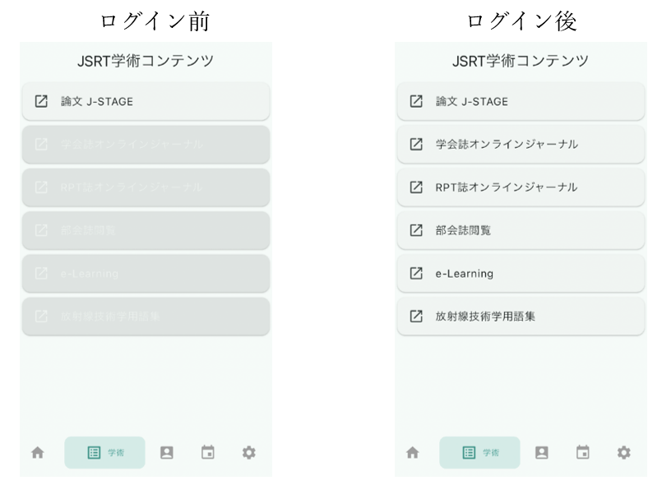The image size is (662, 485).
Task: Tap home icon in left phone navigation
Action: (38, 452)
